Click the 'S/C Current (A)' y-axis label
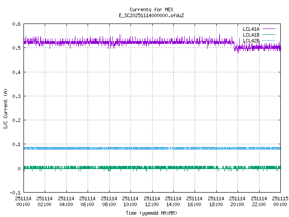 click(5, 108)
